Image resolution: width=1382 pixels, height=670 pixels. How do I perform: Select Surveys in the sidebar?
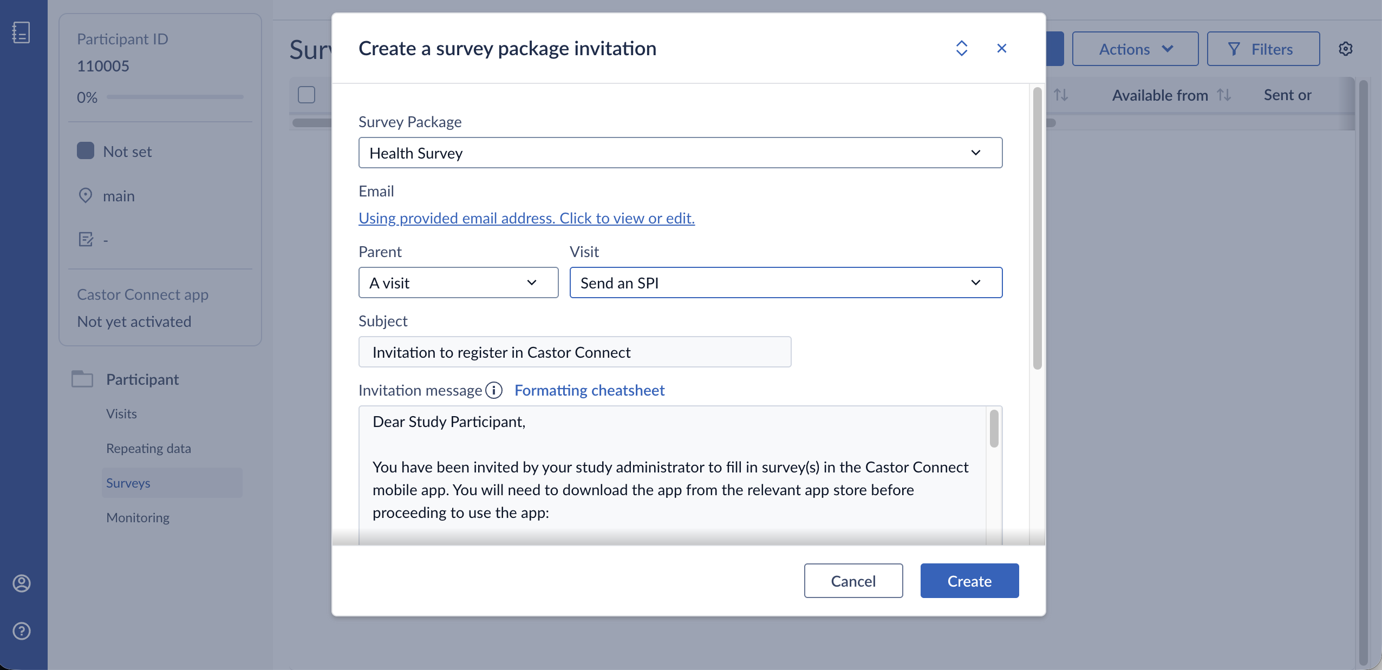tap(172, 483)
